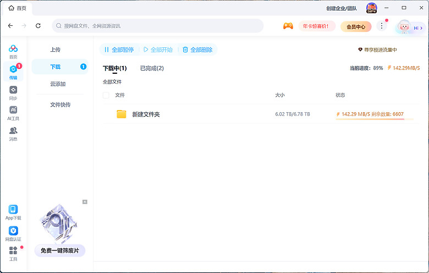Click the 状态 column header
Image resolution: width=429 pixels, height=273 pixels.
tap(340, 95)
